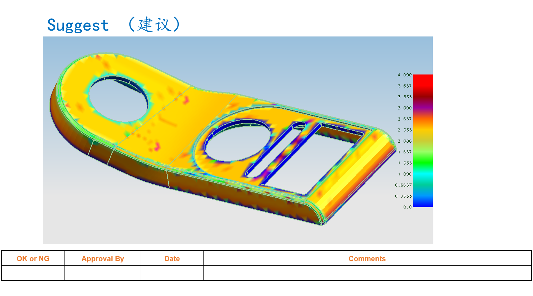Click the Suggest slide title
Image resolution: width=533 pixels, height=296 pixels.
(78, 24)
